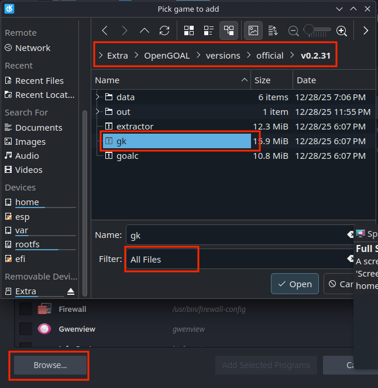Switch to compact list view
Viewport: 378px width, 388px height.
click(x=209, y=30)
